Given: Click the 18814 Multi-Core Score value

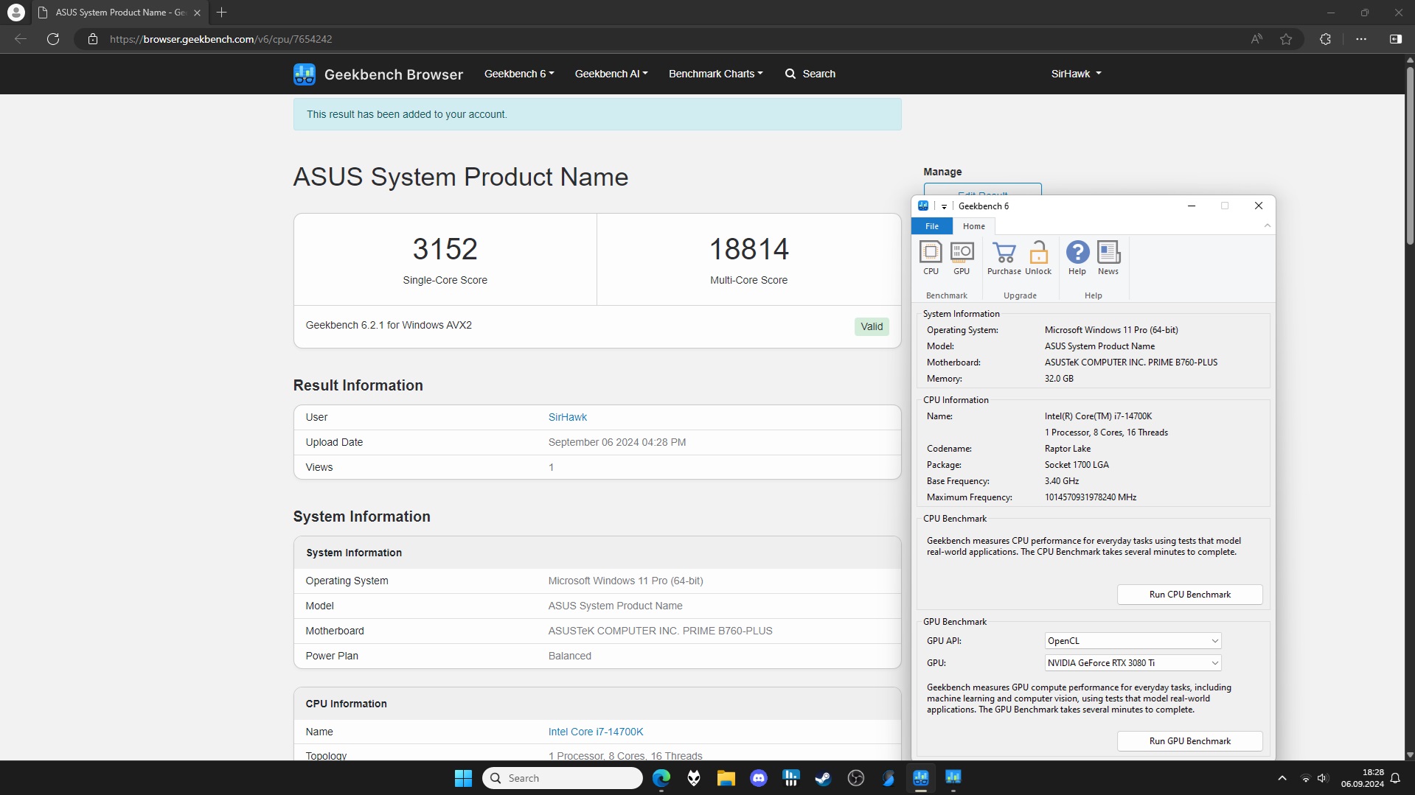Looking at the screenshot, I should (x=748, y=249).
